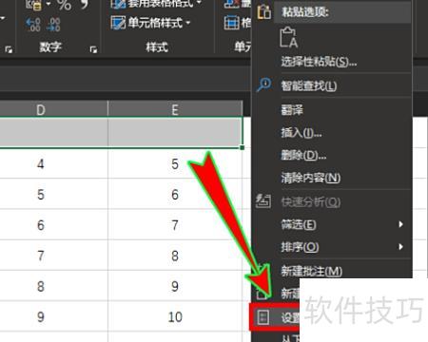This screenshot has width=428, height=342.
Task: Choose 选择性粘贴(S)... from context menu
Action: (319, 62)
